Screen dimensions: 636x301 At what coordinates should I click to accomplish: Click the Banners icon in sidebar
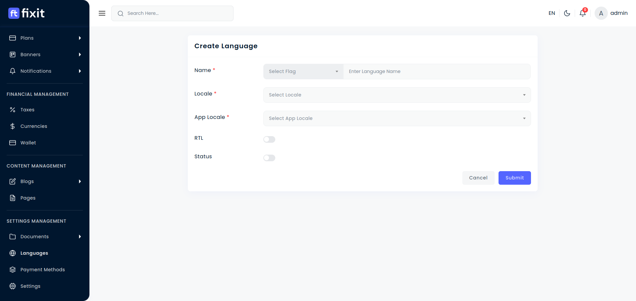pyautogui.click(x=13, y=55)
